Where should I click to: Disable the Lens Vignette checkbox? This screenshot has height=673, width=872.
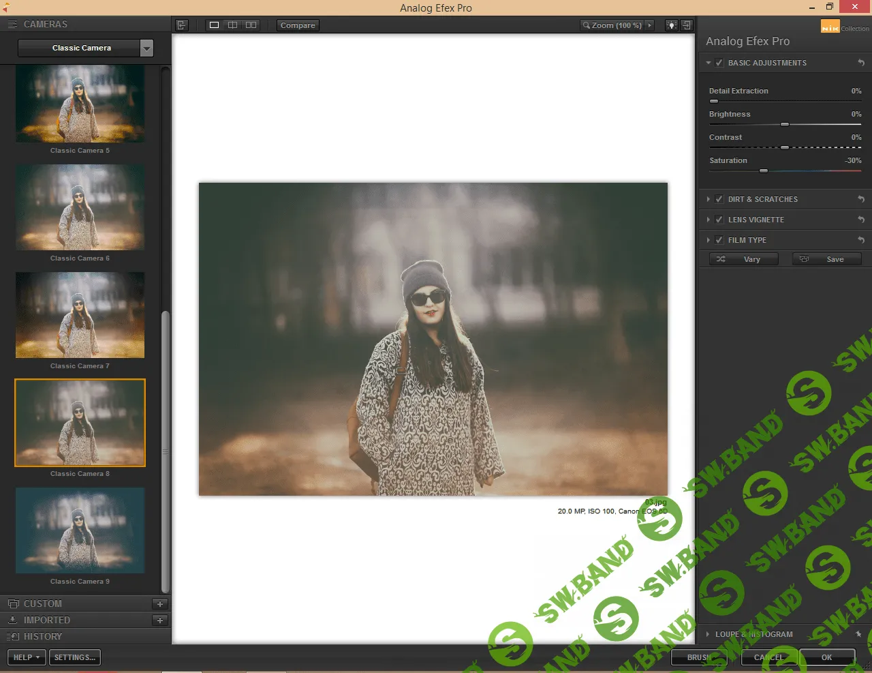pyautogui.click(x=720, y=220)
